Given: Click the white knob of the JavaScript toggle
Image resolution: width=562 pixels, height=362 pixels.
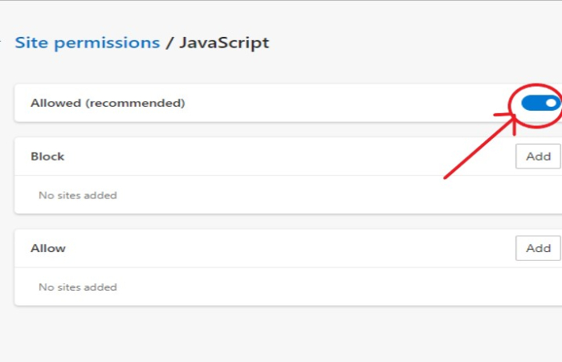Looking at the screenshot, I should point(550,103).
